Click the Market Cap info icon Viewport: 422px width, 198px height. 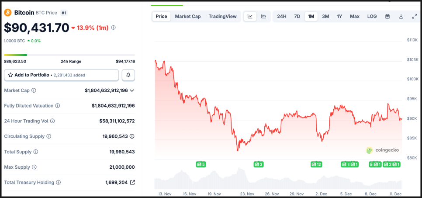pyautogui.click(x=34, y=90)
